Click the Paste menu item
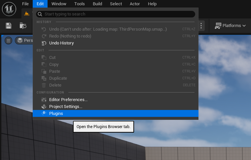251x160 pixels. [x=116, y=71]
